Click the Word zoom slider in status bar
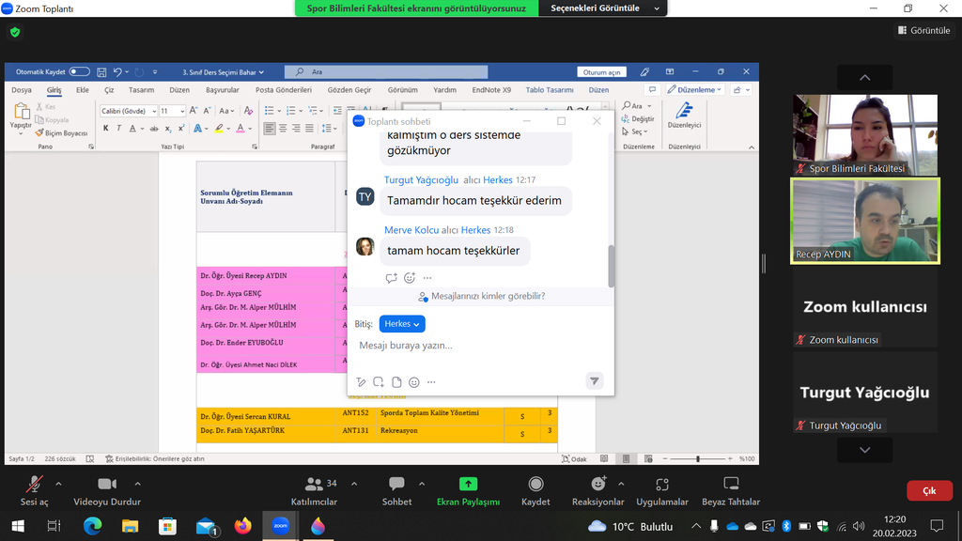 [697, 458]
